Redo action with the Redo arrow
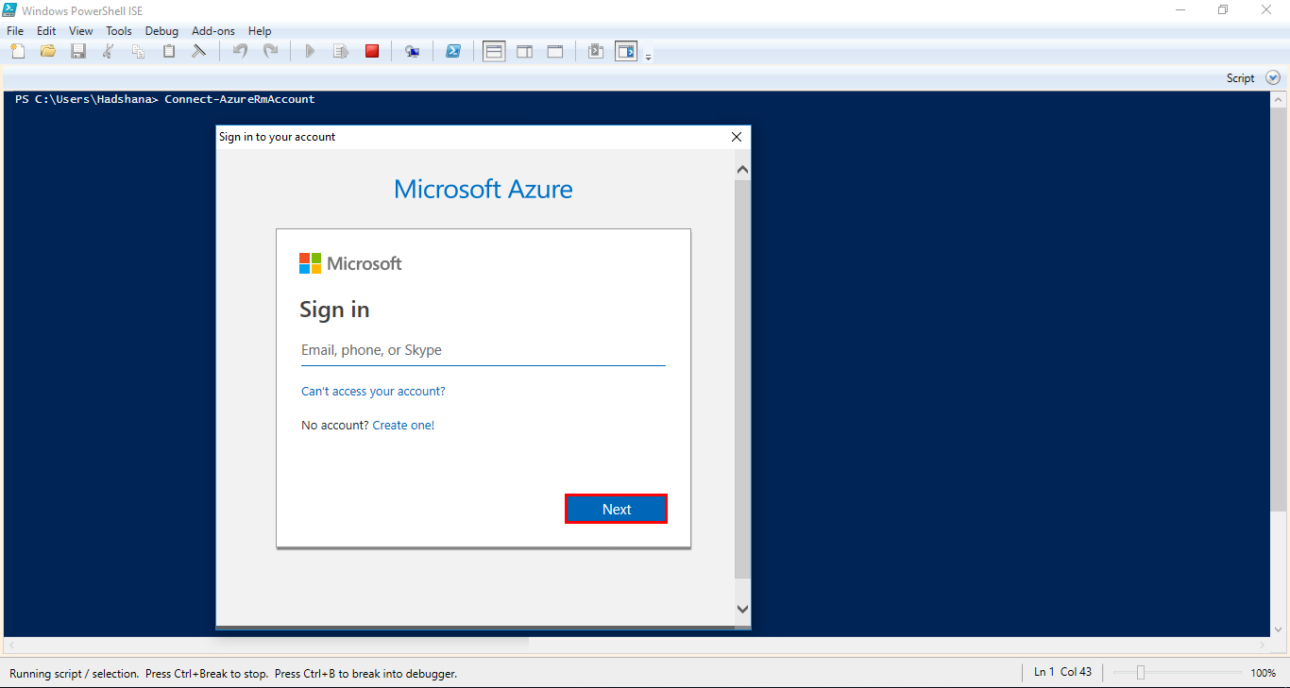Image resolution: width=1290 pixels, height=688 pixels. [270, 51]
